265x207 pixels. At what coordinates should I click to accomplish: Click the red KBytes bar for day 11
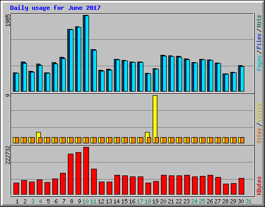pyautogui.click(x=94, y=182)
